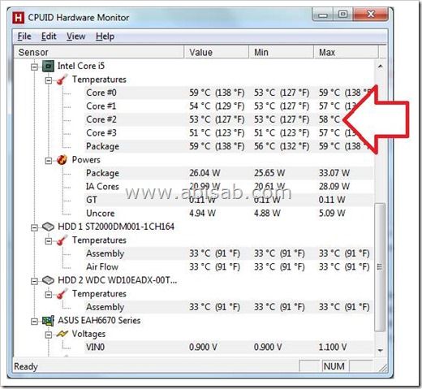Select the GT power row
The image size is (422, 389).
point(229,200)
